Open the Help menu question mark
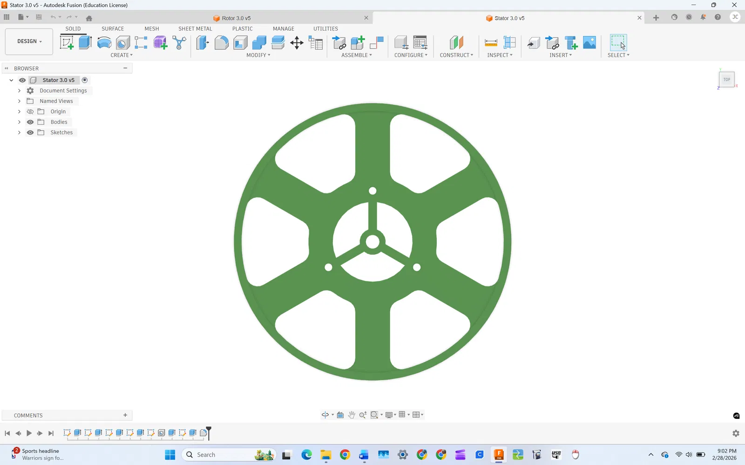The image size is (745, 465). click(x=718, y=17)
